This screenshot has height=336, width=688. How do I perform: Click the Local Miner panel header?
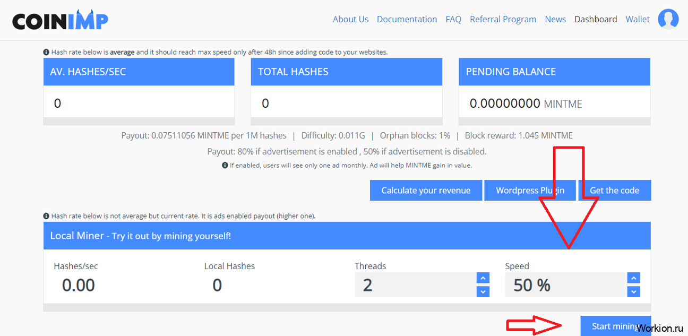point(347,236)
